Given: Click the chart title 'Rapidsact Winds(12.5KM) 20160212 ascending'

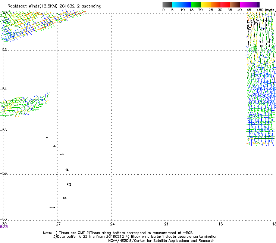Looking at the screenshot, I should (54, 6).
